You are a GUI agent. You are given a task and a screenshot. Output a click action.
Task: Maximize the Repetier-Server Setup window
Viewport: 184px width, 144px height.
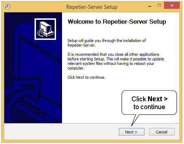point(159,5)
